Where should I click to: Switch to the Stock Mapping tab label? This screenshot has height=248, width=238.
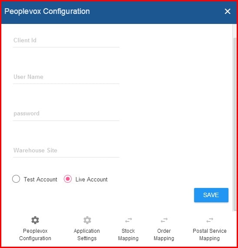pos(128,235)
